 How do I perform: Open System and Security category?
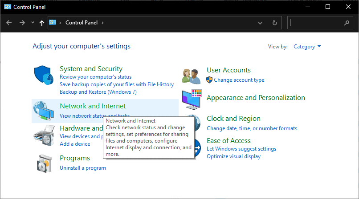click(x=91, y=69)
